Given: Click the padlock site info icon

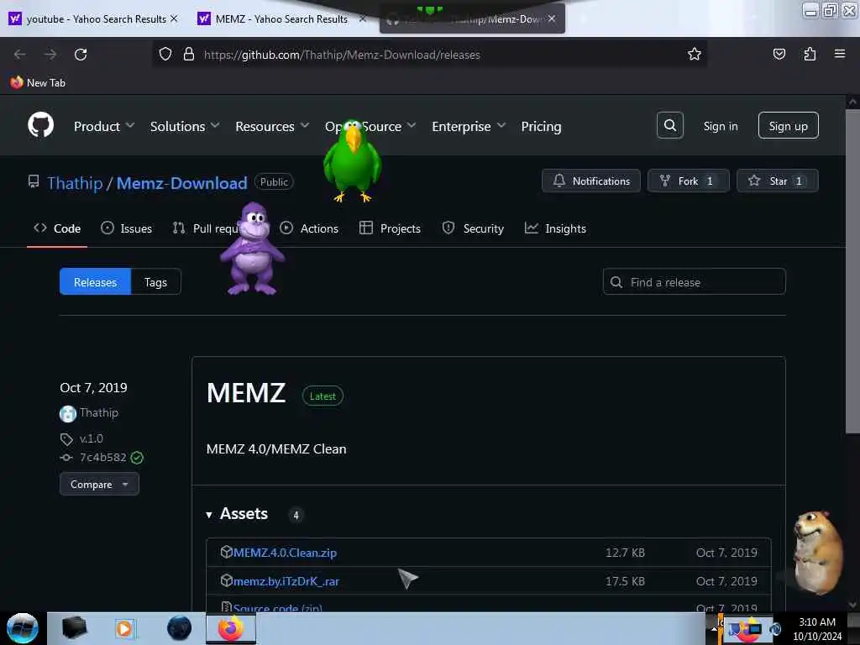Looking at the screenshot, I should coord(189,55).
